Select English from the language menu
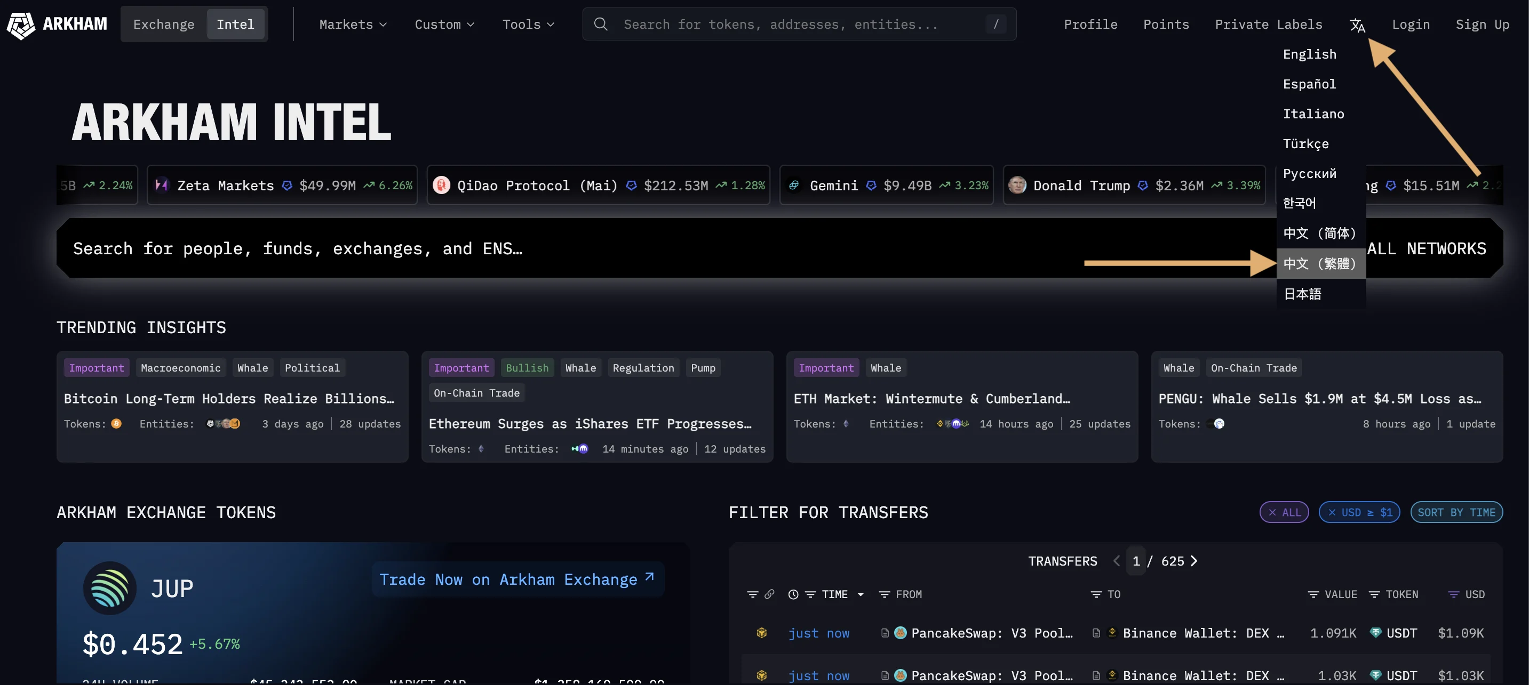Screen dimensions: 1529x685 (1321, 54)
